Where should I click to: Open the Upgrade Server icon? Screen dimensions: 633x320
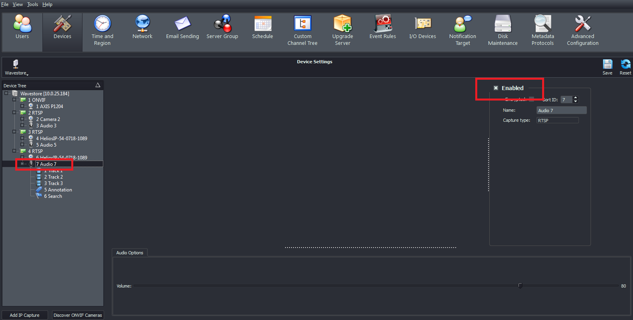(342, 30)
